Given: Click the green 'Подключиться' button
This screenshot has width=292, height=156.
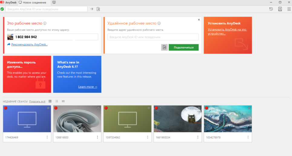Looking at the screenshot, I should (x=184, y=47).
